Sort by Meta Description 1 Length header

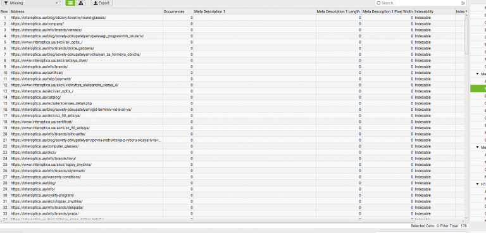tap(339, 11)
